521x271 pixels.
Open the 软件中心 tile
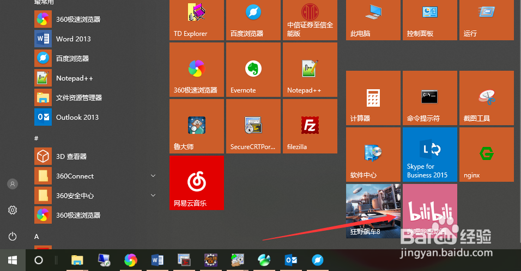(373, 155)
